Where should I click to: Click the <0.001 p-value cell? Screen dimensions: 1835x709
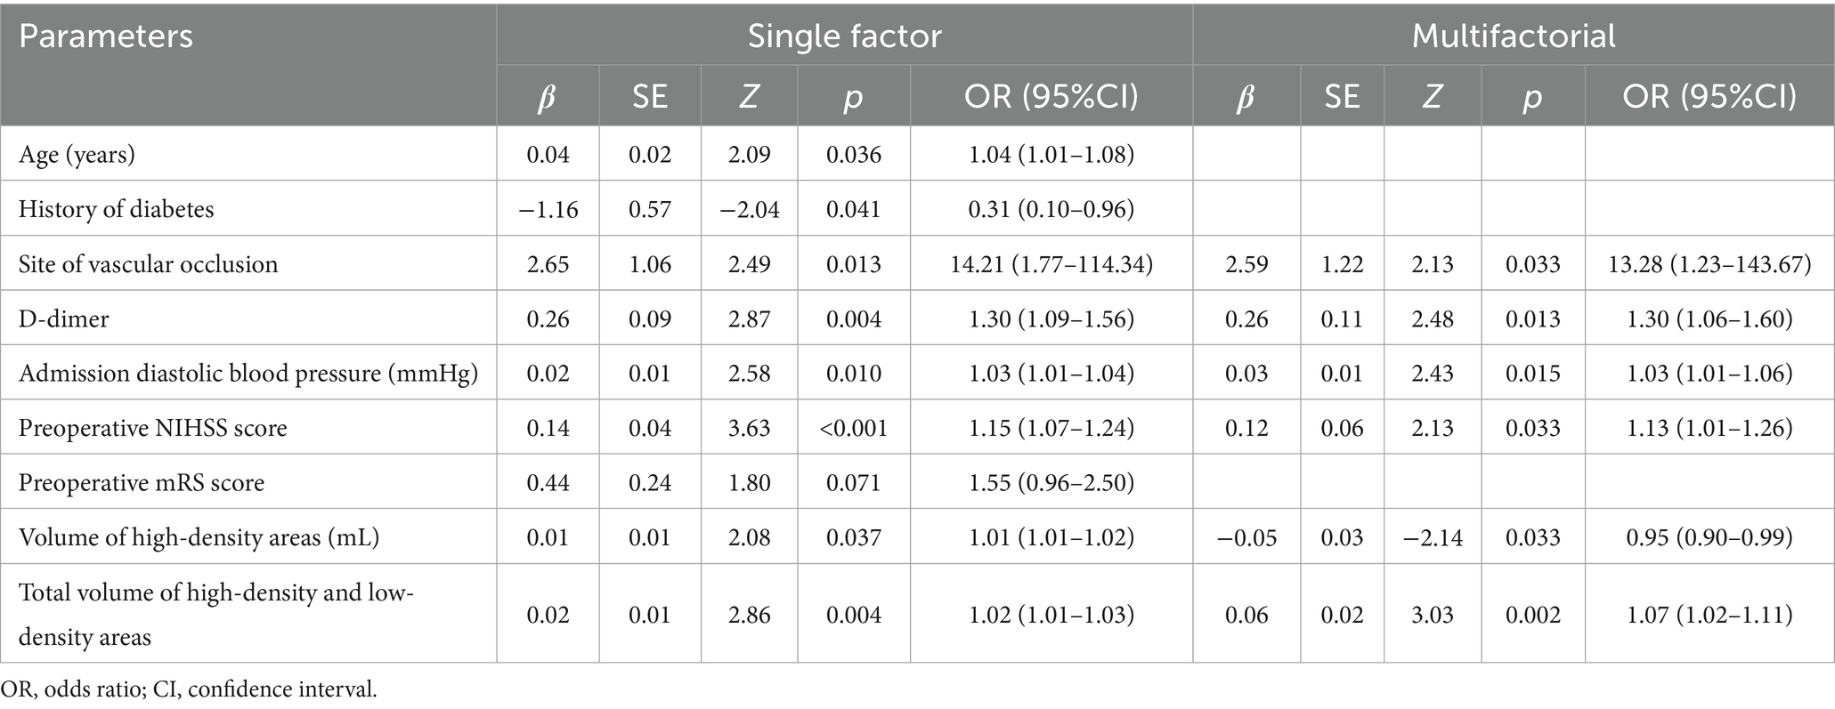tap(854, 428)
